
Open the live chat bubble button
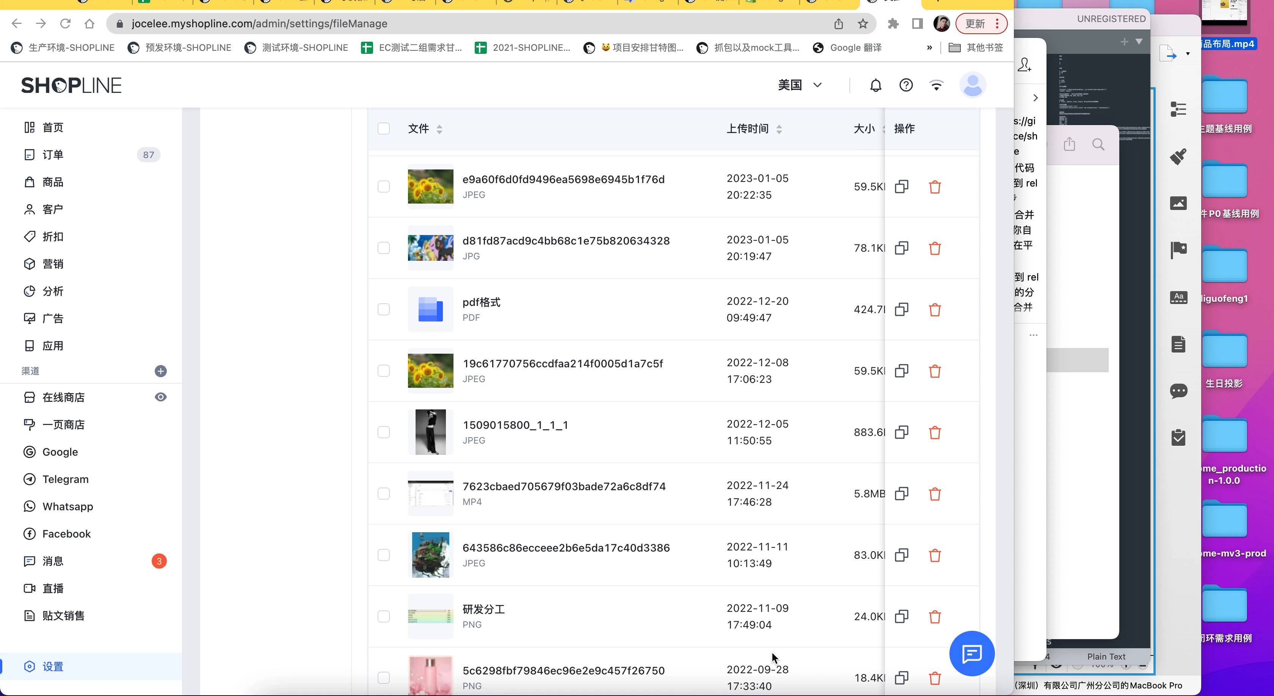point(972,654)
